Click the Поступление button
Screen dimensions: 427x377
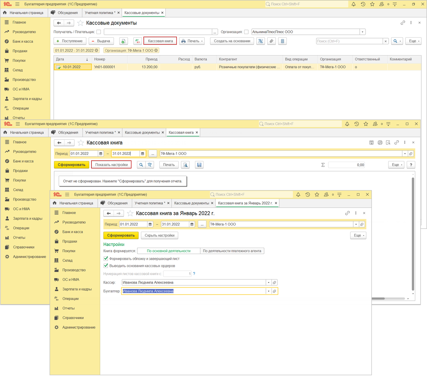pyautogui.click(x=69, y=41)
